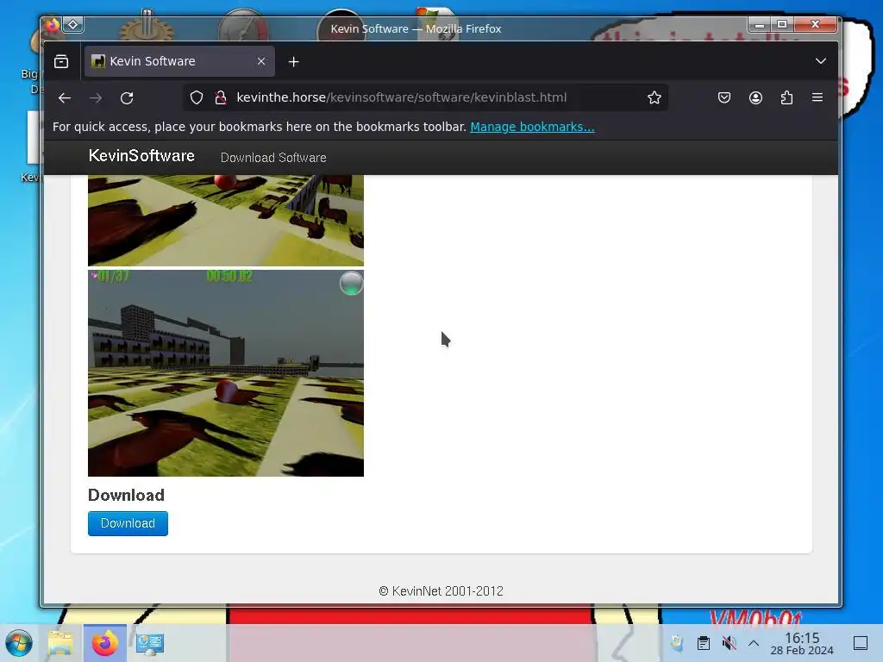Bookmark this page with the star icon
Screen dimensions: 883x662
pos(654,97)
